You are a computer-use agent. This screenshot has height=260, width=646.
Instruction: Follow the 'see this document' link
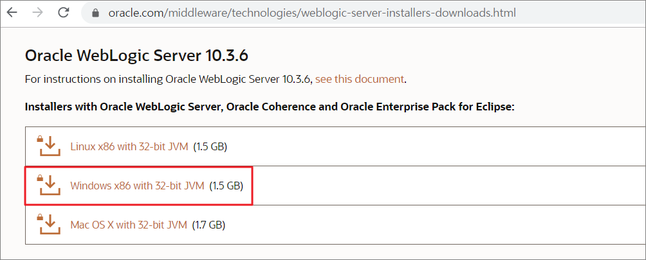[x=359, y=79]
